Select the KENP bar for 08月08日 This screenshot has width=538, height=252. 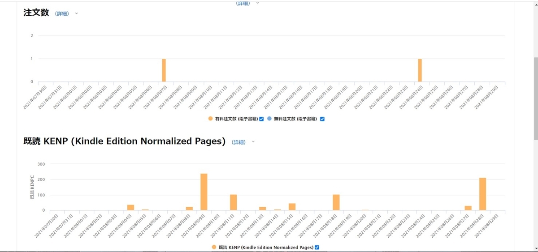click(189, 209)
